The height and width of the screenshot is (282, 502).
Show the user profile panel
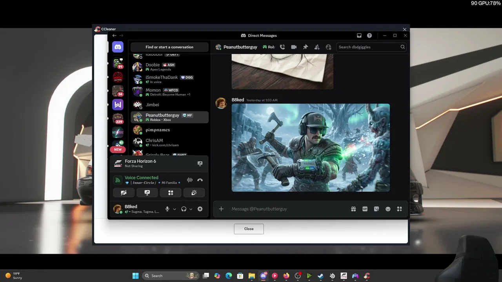tap(329, 47)
